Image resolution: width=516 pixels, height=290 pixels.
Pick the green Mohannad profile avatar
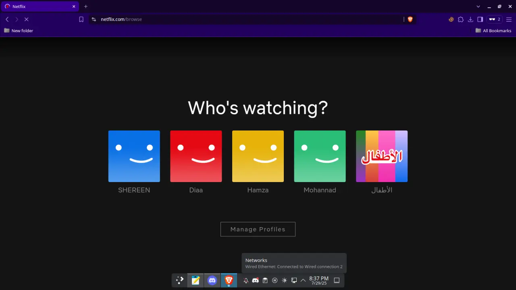coord(320,156)
